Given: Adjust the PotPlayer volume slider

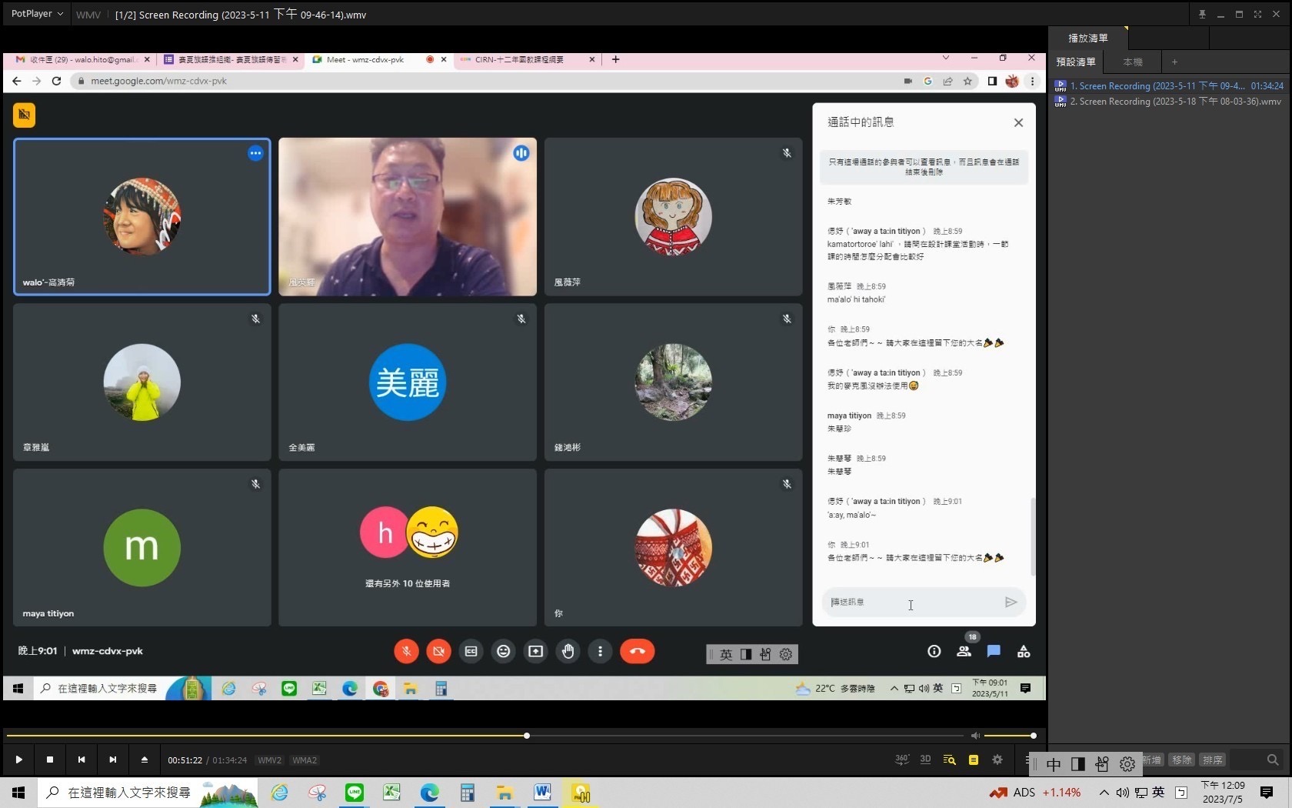Looking at the screenshot, I should click(1009, 736).
